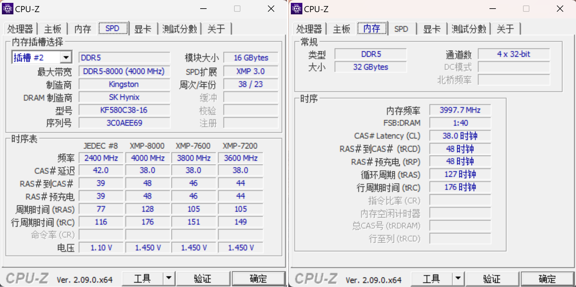Open 关于 tab in right window
The height and width of the screenshot is (287, 576).
pos(505,29)
